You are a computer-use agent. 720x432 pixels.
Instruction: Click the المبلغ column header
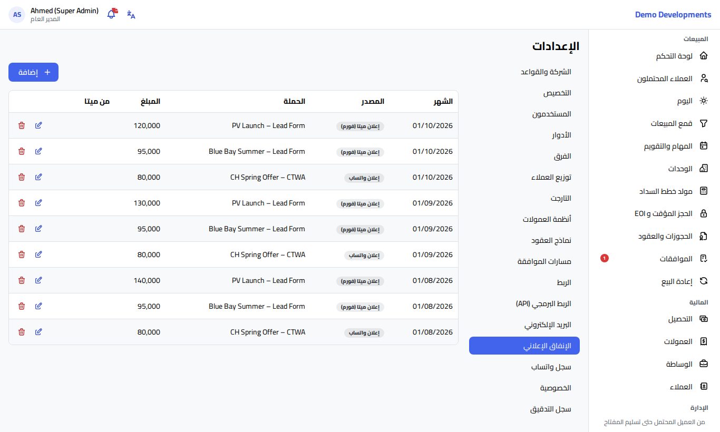coord(150,101)
